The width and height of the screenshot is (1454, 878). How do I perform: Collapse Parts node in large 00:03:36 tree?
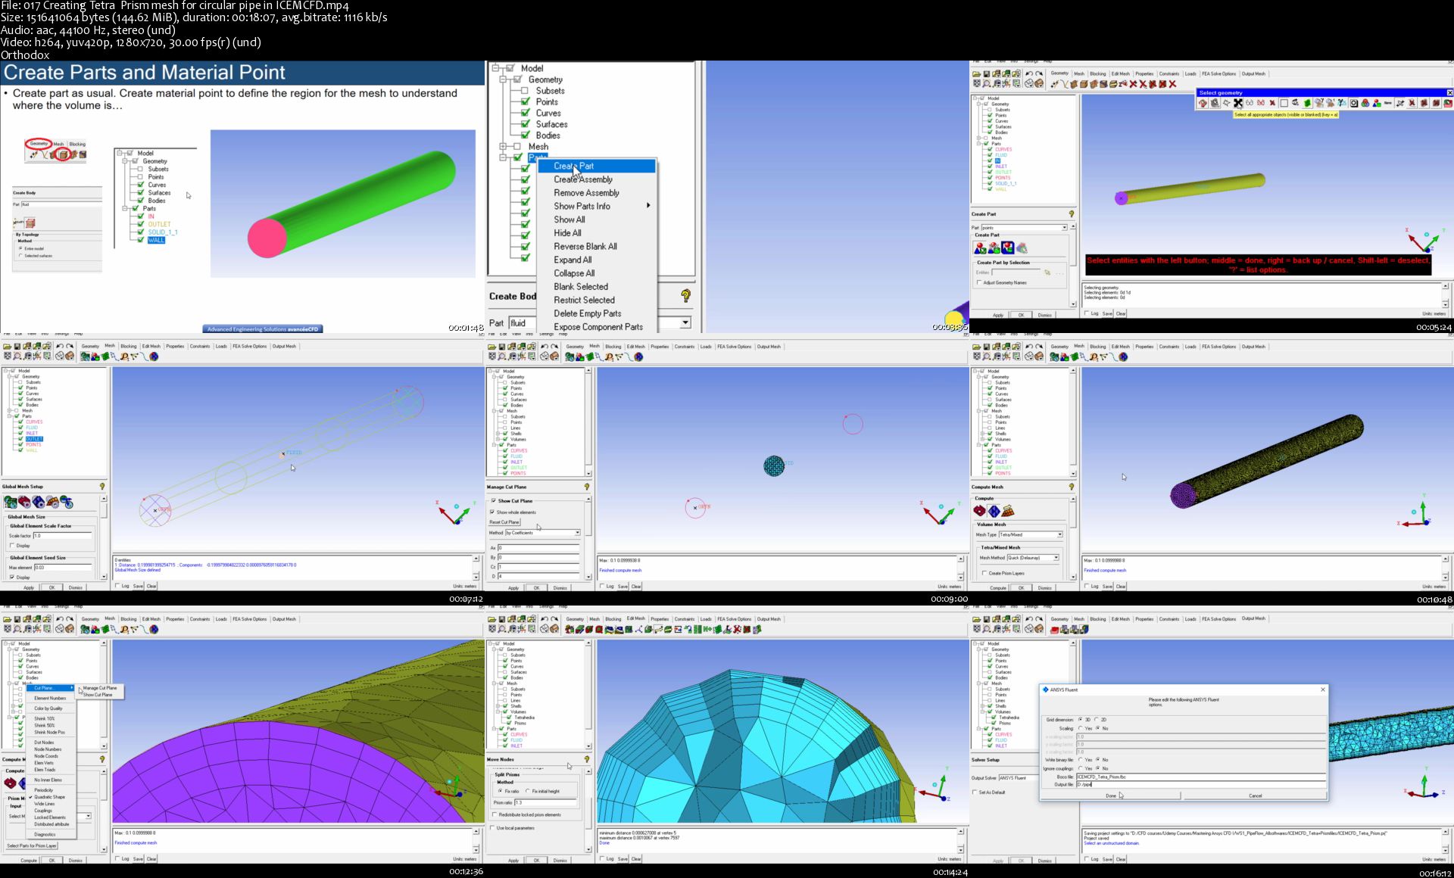point(503,157)
